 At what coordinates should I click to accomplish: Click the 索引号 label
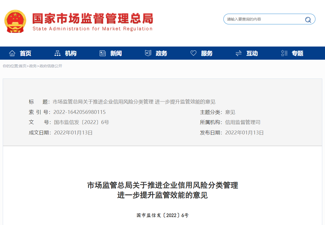40,112
